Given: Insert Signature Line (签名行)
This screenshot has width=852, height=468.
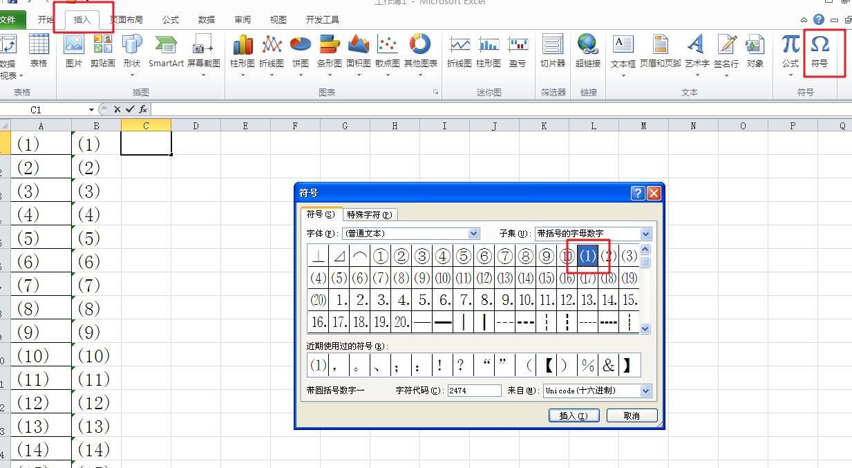Looking at the screenshot, I should (726, 55).
